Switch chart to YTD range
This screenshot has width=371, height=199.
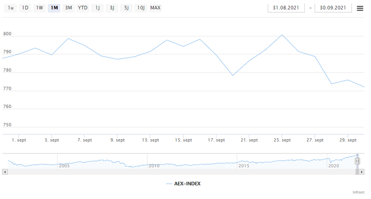tap(83, 8)
